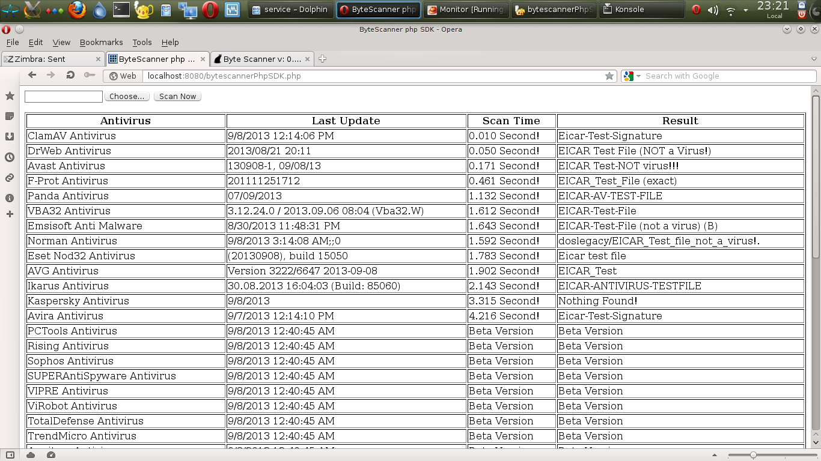Close the ByteScanner php tab
This screenshot has width=821, height=461.
203,59
